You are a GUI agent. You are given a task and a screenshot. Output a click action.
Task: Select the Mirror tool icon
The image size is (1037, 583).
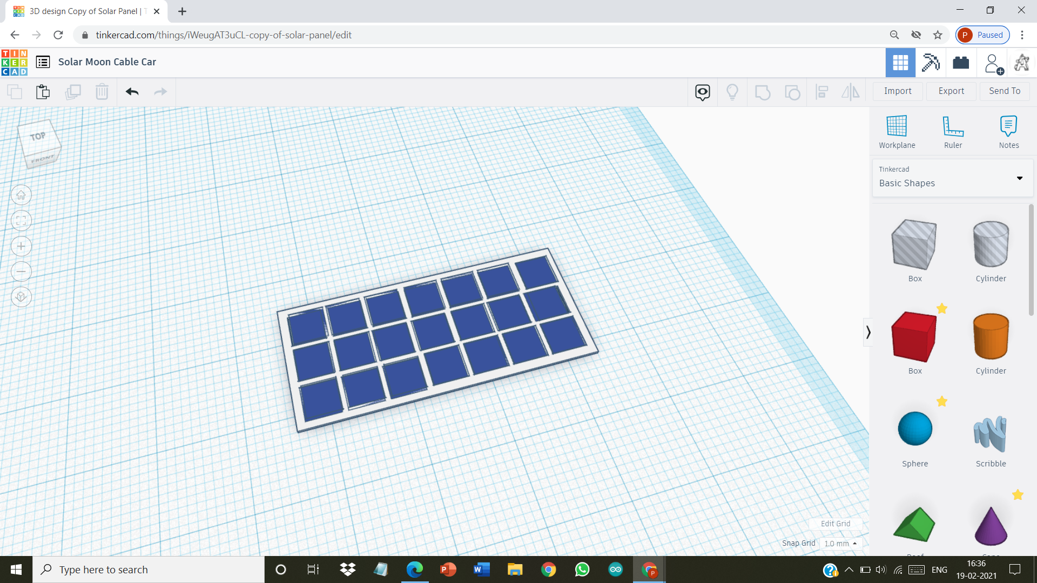[x=852, y=91]
